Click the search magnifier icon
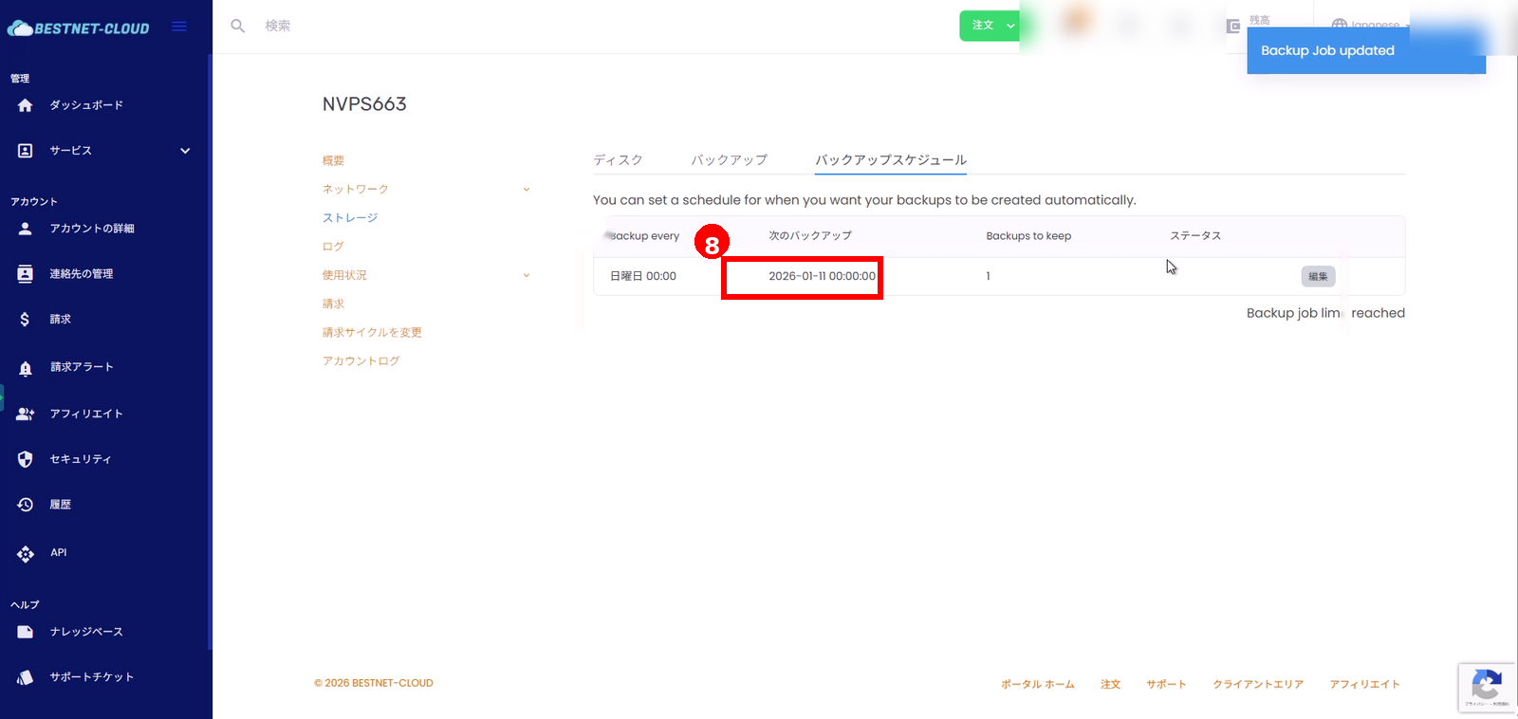Image resolution: width=1518 pixels, height=719 pixels. pos(238,26)
